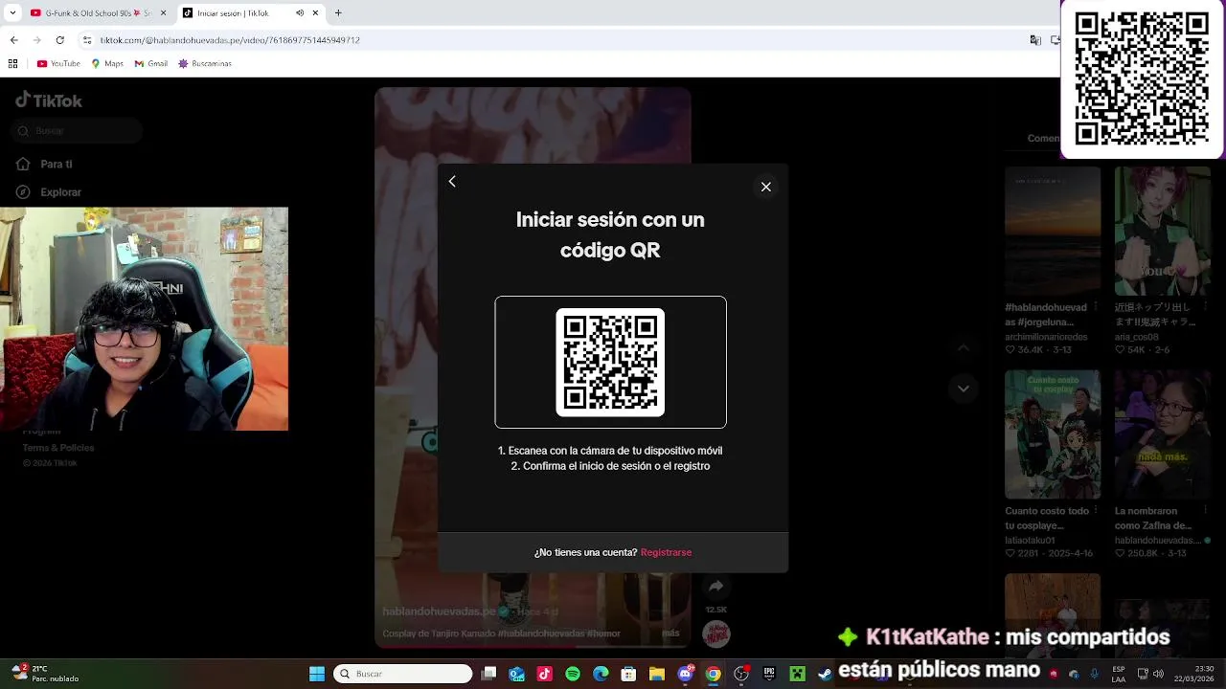The image size is (1226, 689).
Task: Open Microsoft Store from the taskbar
Action: coord(628,674)
